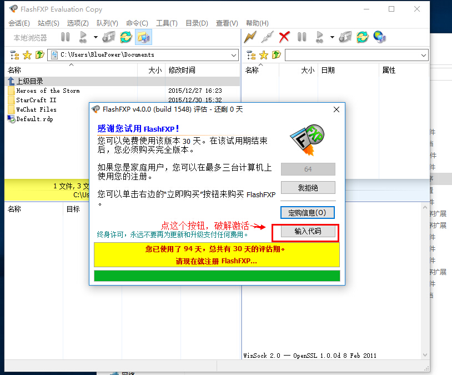Open the remote pane play dropdown arrow

pos(333,37)
